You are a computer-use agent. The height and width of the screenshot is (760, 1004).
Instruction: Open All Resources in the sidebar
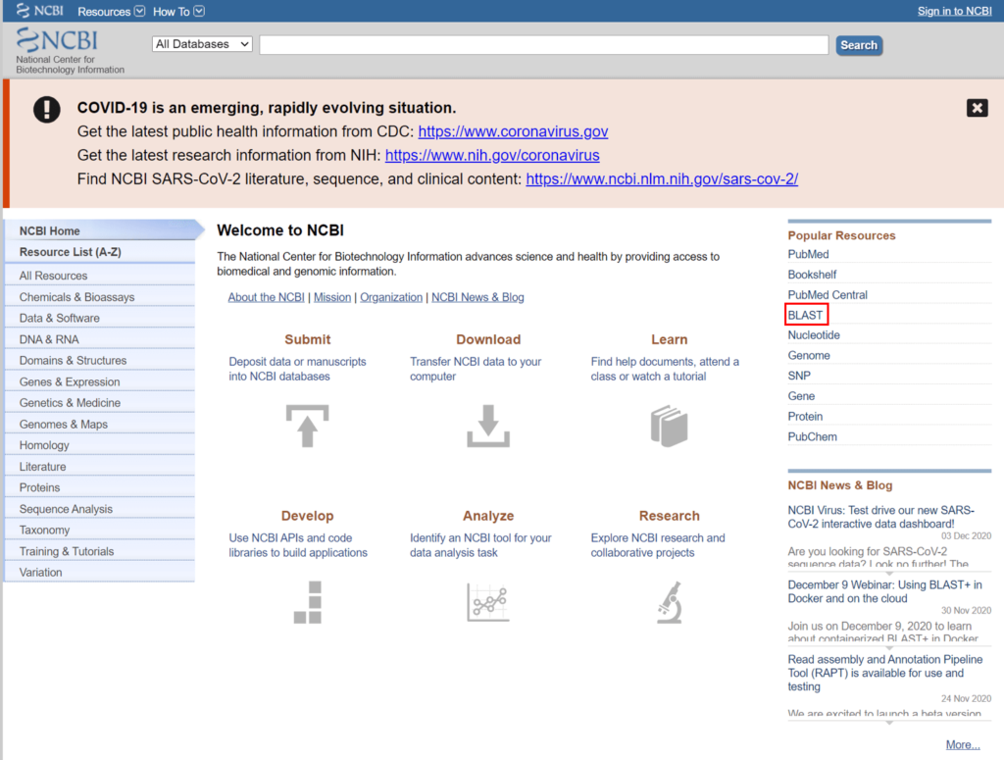tap(100, 276)
